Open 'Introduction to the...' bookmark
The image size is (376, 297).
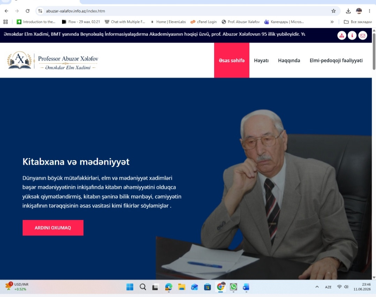click(x=36, y=22)
